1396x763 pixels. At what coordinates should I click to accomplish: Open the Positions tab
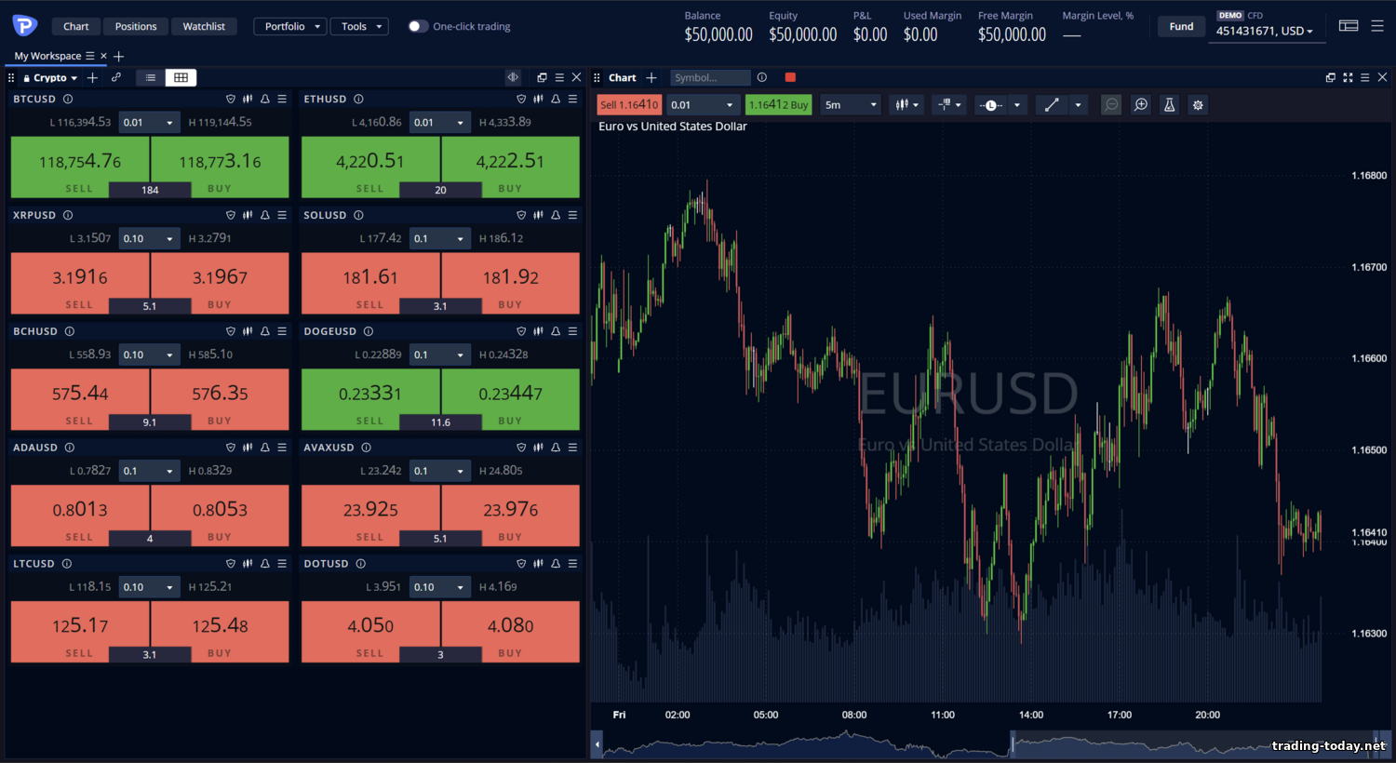click(x=136, y=26)
